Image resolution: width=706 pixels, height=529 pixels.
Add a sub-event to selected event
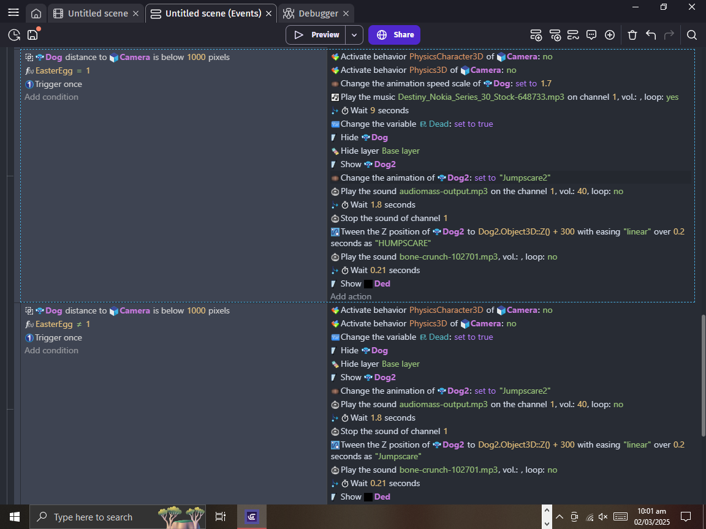pyautogui.click(x=555, y=35)
